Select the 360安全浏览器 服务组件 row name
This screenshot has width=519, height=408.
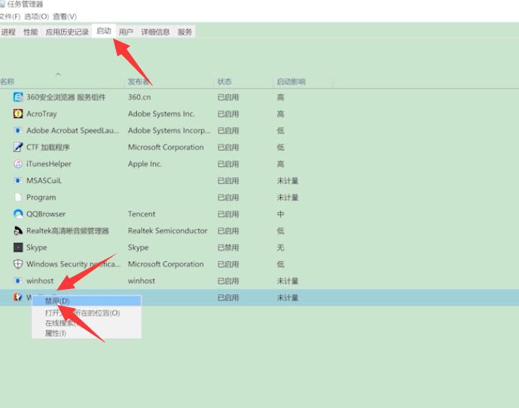click(x=66, y=97)
